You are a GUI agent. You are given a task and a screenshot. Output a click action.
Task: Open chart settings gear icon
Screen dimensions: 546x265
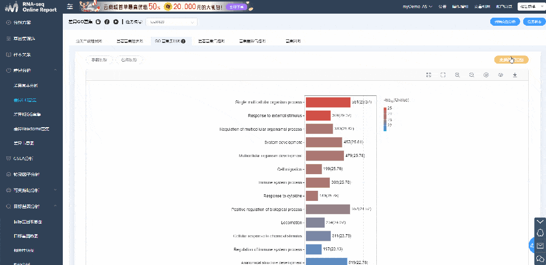pos(486,75)
